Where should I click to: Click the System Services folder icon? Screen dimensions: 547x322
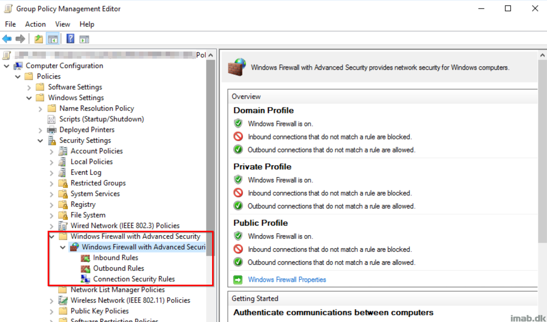coord(63,194)
